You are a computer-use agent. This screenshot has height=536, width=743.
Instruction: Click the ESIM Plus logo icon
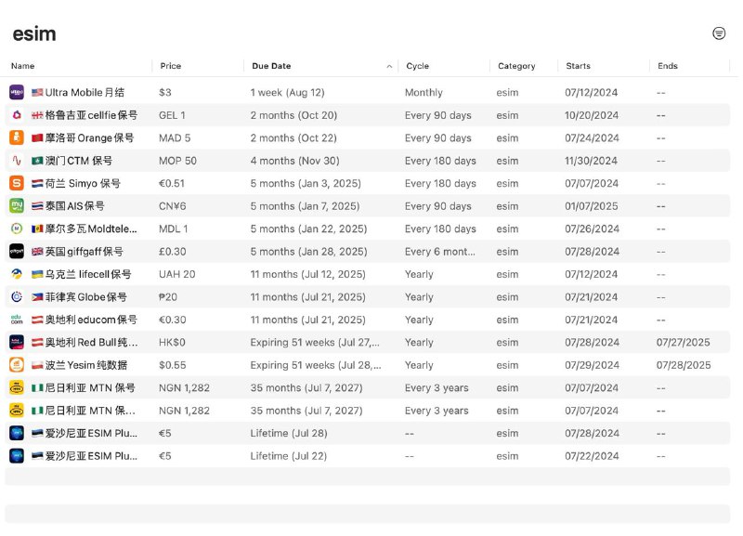pos(17,433)
